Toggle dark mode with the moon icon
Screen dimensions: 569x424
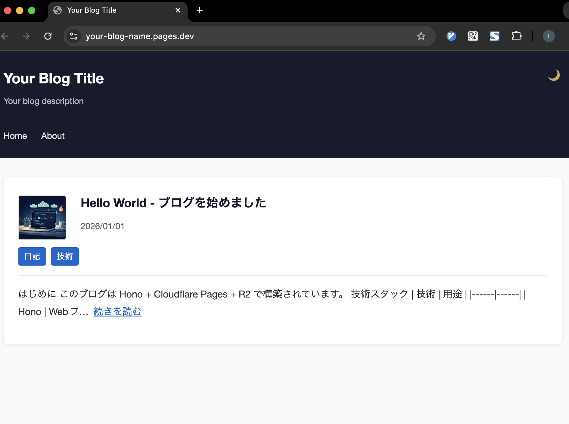[x=554, y=75]
